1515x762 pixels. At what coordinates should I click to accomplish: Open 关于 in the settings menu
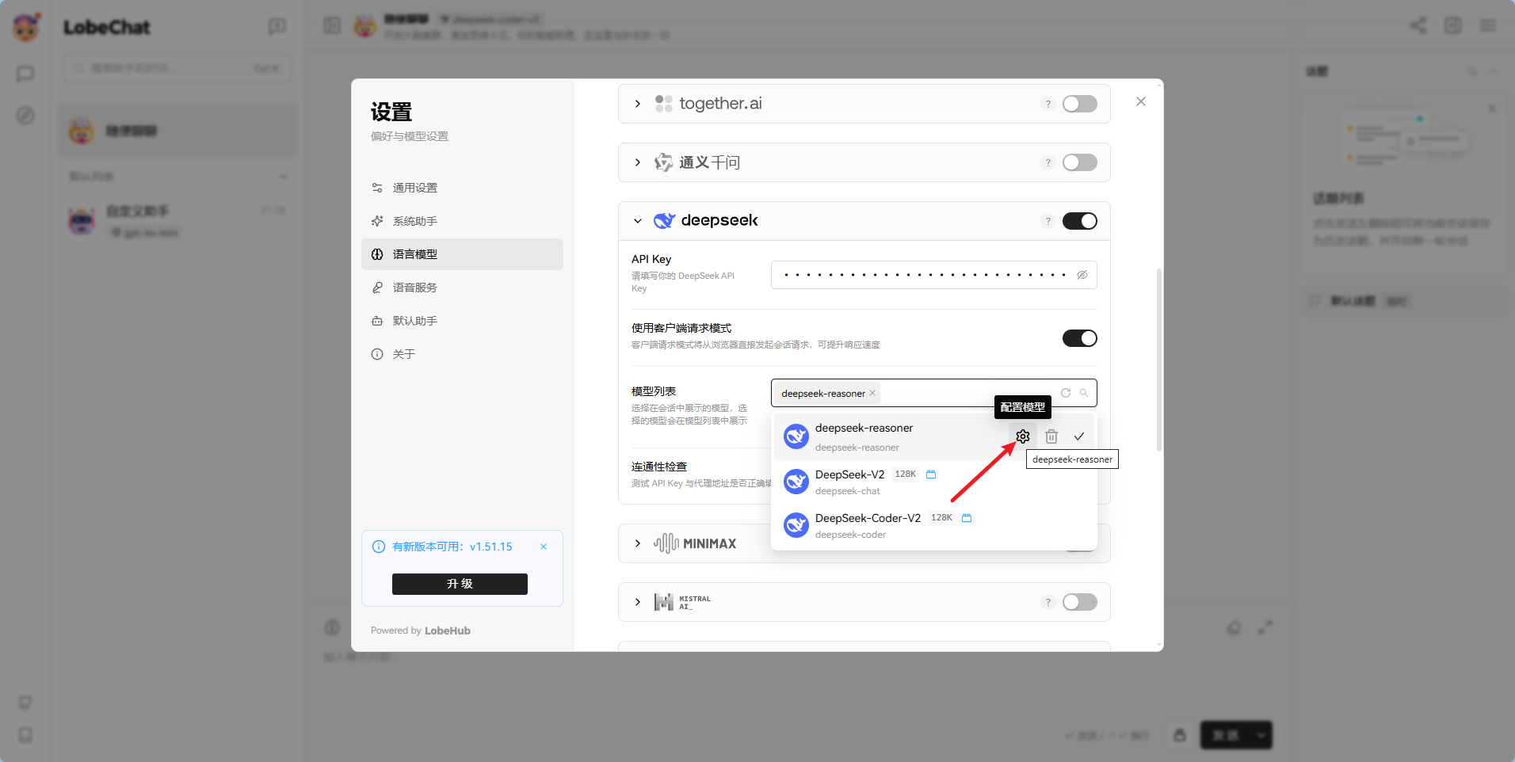click(x=462, y=354)
